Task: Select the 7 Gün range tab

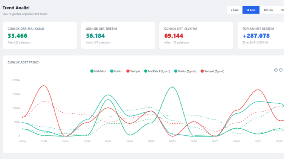Action: [235, 10]
